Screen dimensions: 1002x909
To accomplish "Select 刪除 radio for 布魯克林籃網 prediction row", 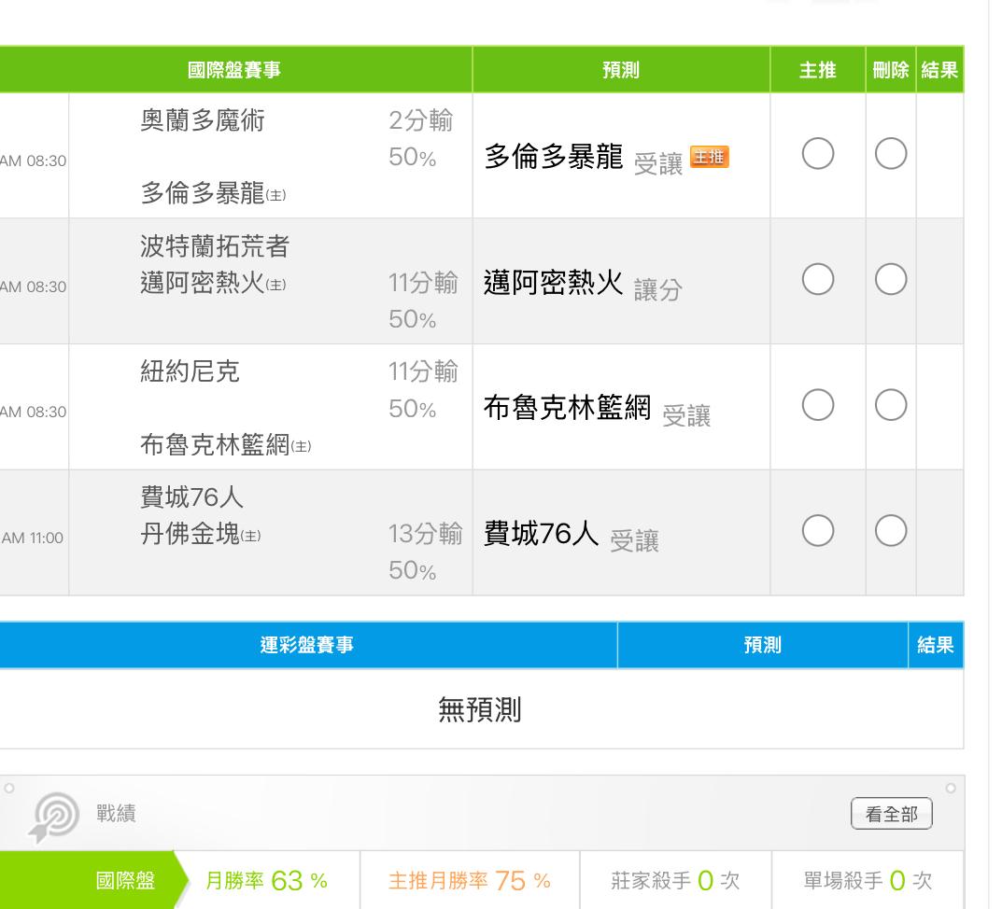I will tap(891, 405).
